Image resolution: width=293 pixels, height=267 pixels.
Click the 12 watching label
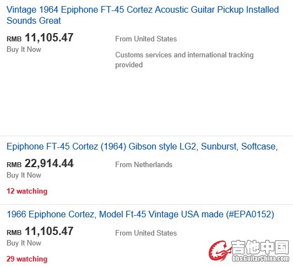[27, 191]
